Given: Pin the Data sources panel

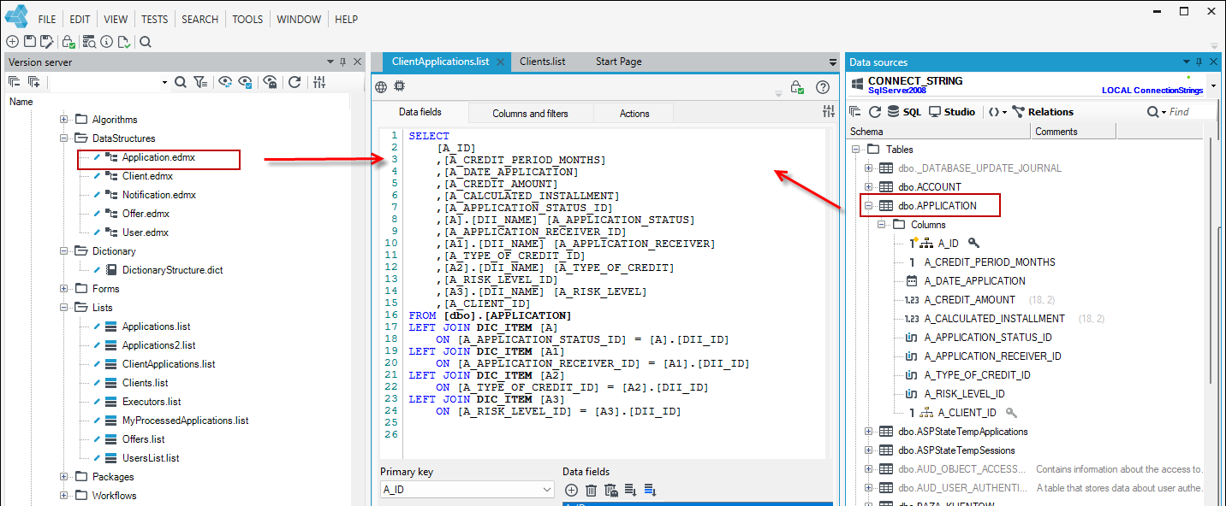Looking at the screenshot, I should tap(1199, 62).
